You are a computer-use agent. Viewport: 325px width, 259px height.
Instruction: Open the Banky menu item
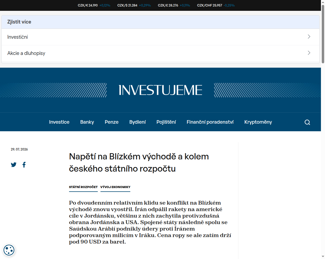[87, 122]
